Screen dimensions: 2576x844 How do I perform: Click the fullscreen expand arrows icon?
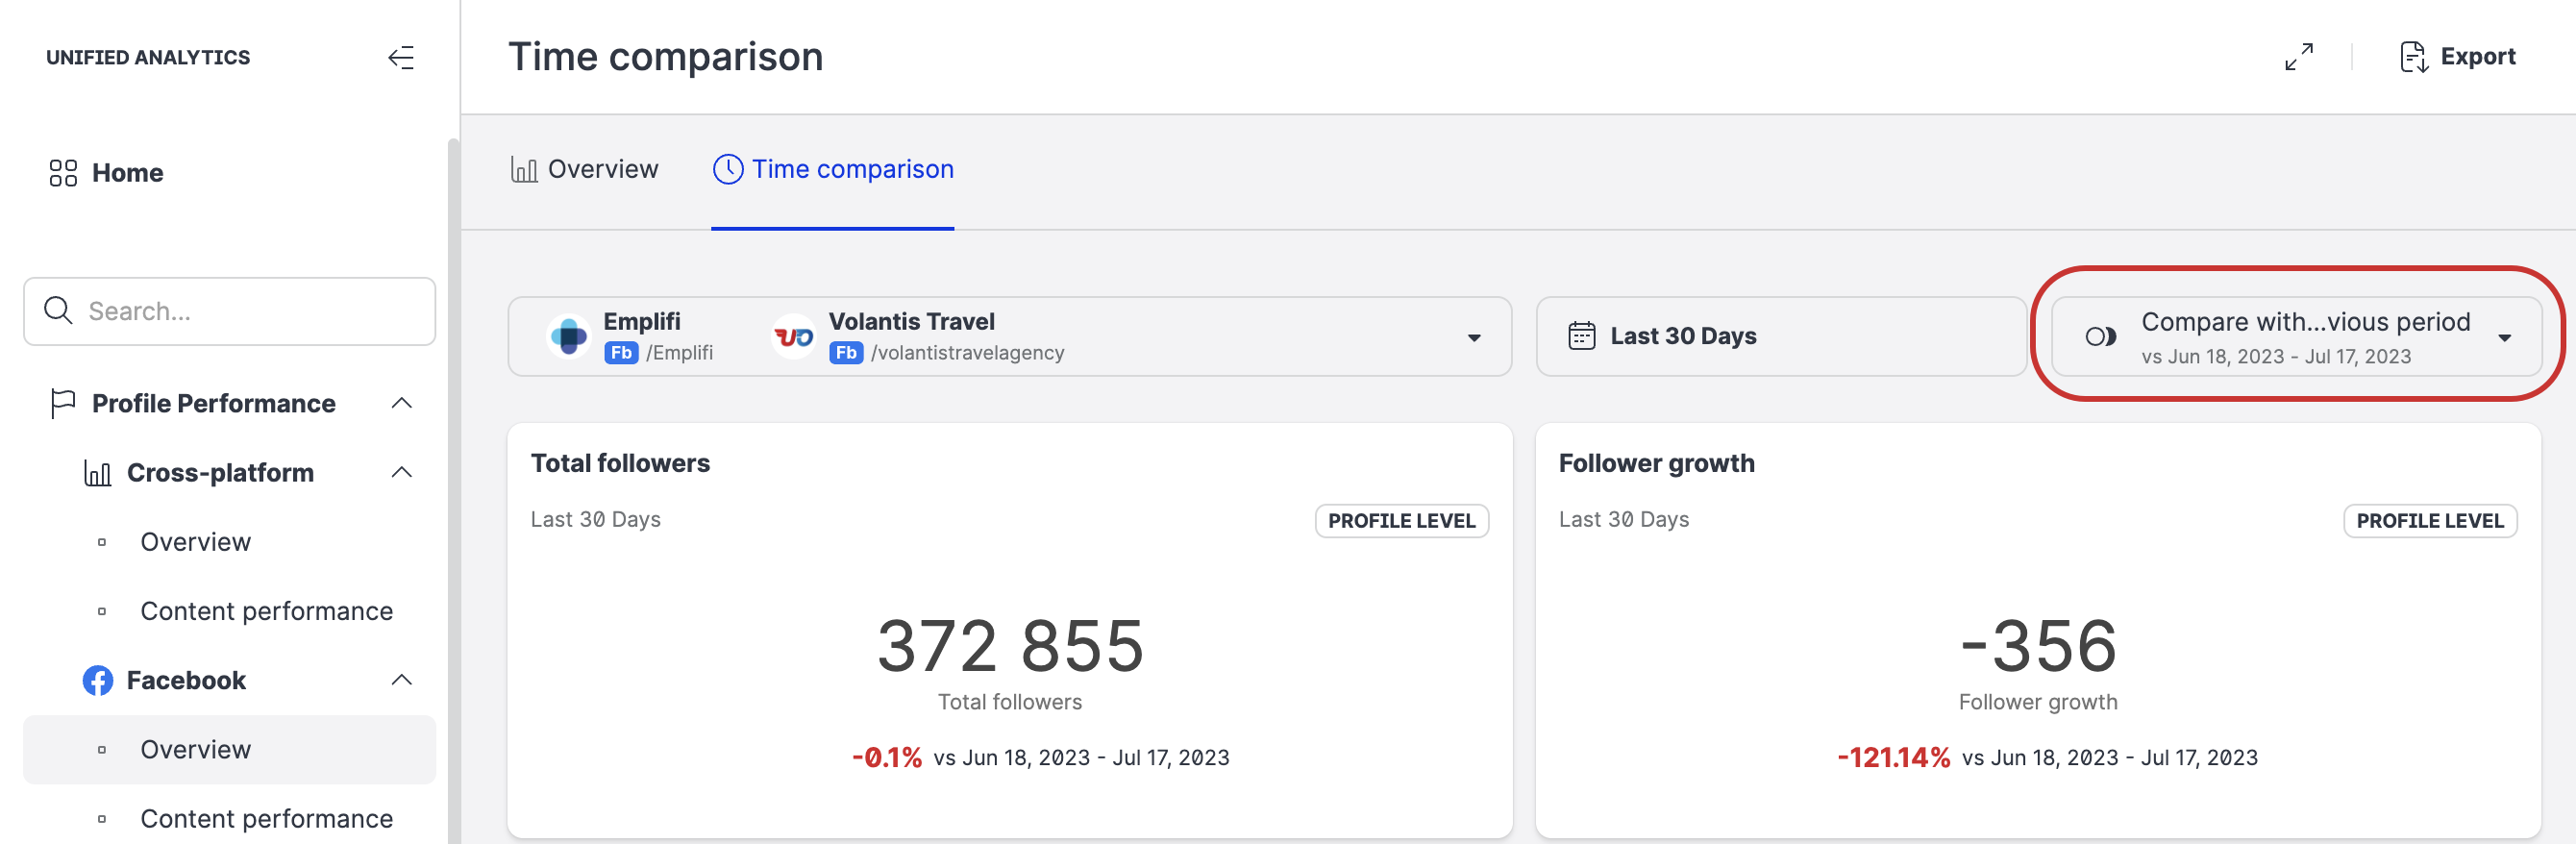[2298, 57]
